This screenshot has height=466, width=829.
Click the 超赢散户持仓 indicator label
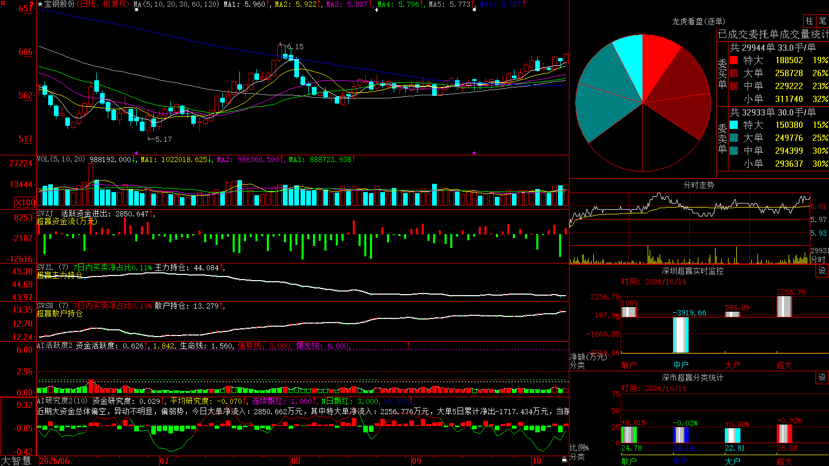(60, 313)
